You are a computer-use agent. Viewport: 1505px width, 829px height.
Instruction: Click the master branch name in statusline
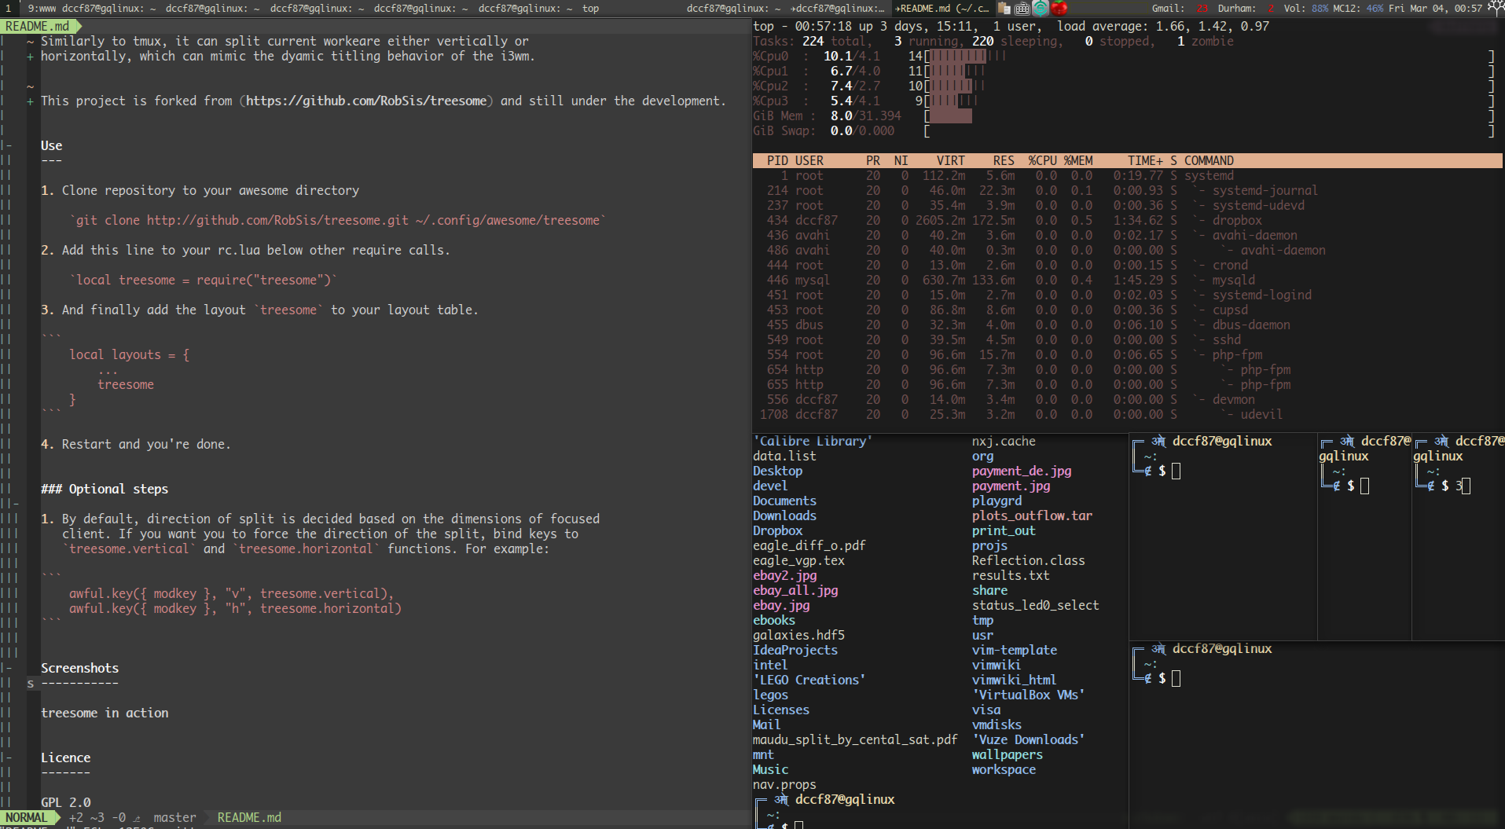(174, 817)
